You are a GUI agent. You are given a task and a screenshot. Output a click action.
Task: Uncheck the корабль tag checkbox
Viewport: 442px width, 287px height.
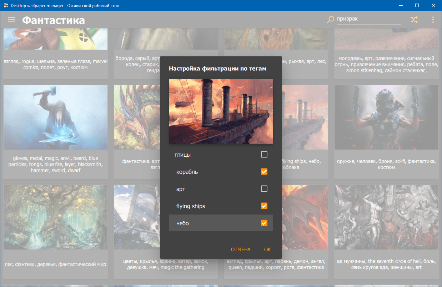tap(264, 172)
